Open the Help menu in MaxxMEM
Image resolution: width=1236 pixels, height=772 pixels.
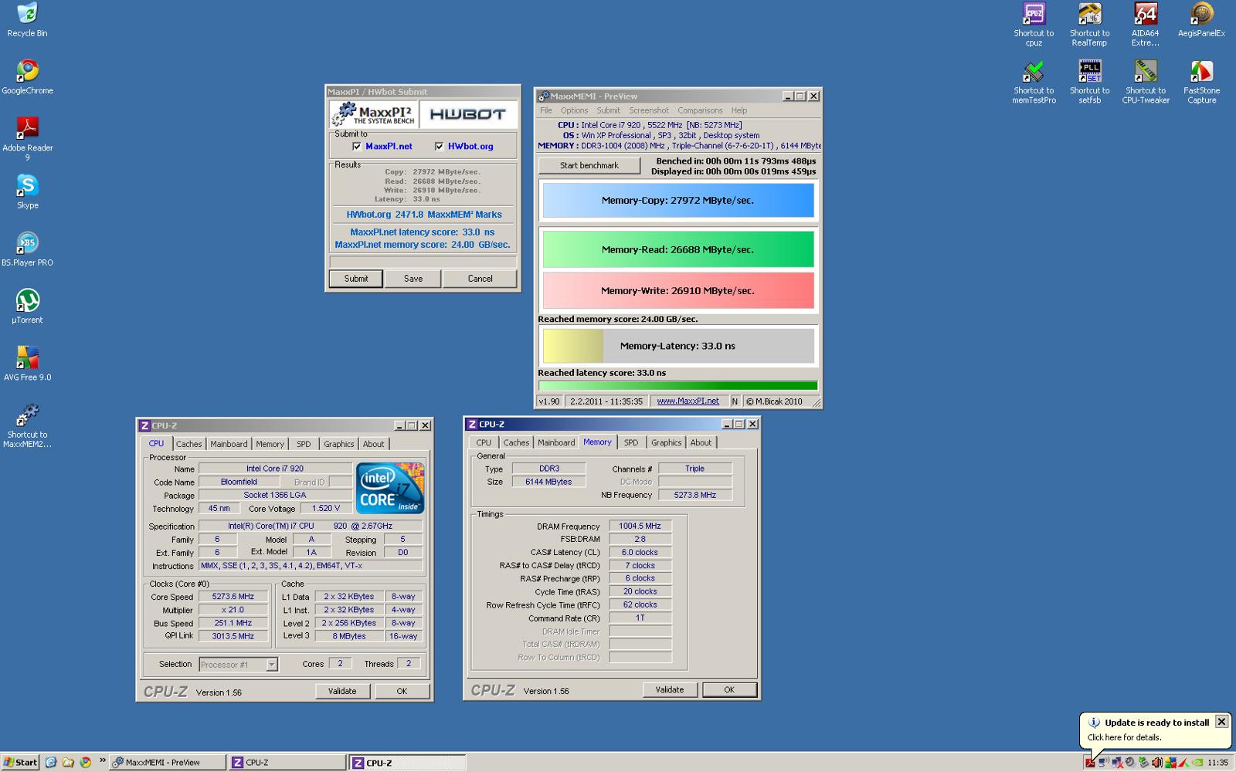tap(739, 110)
